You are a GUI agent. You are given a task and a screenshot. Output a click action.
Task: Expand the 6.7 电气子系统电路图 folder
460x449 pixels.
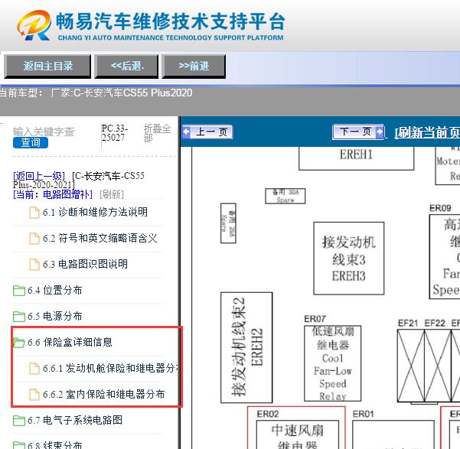[x=75, y=420]
